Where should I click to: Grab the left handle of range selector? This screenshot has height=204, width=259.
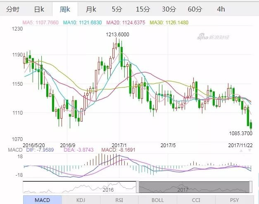[x=138, y=187]
